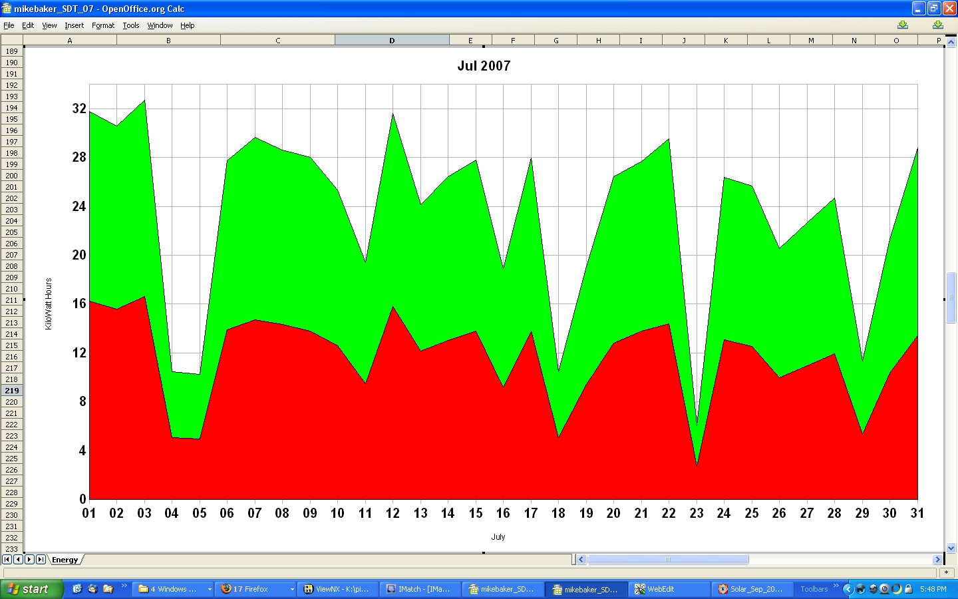Open the Format menu

tap(103, 25)
